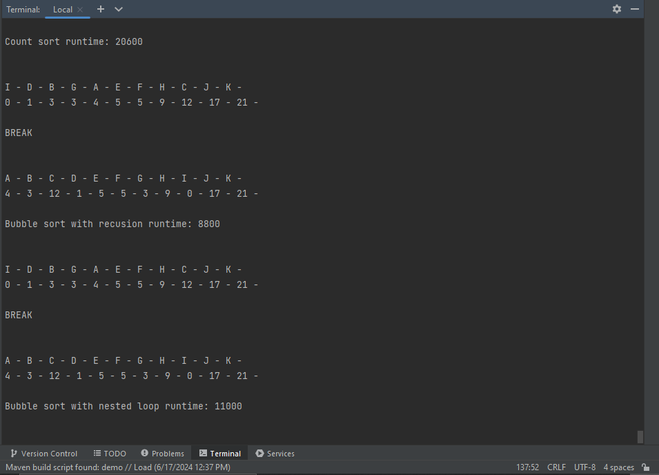Open the Version Control tool window
Image resolution: width=659 pixels, height=475 pixels.
pyautogui.click(x=44, y=454)
